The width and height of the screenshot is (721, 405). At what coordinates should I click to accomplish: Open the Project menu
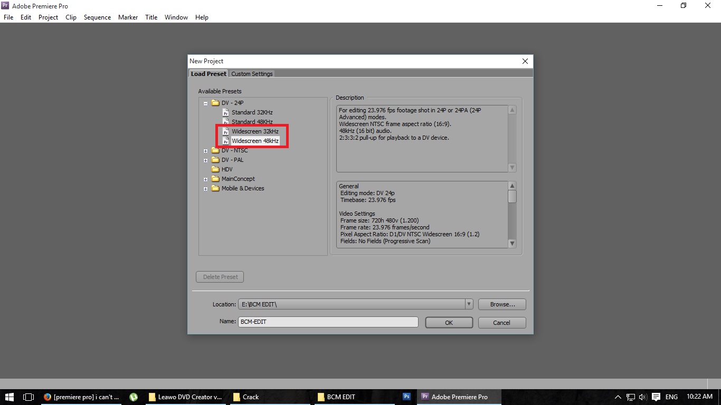click(x=48, y=17)
